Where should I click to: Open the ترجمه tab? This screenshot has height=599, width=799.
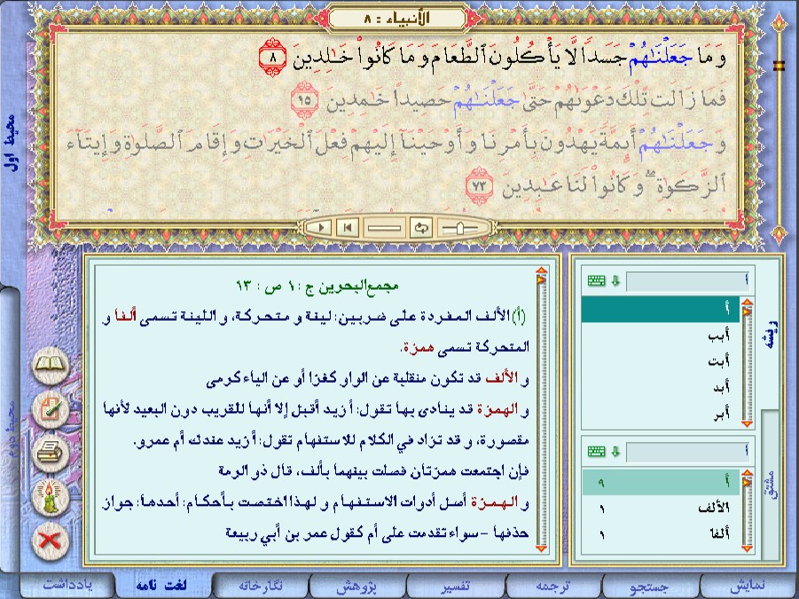coord(552,585)
